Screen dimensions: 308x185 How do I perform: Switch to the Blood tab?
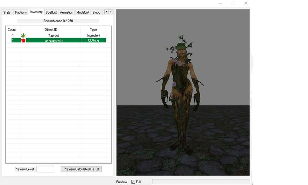pos(97,12)
